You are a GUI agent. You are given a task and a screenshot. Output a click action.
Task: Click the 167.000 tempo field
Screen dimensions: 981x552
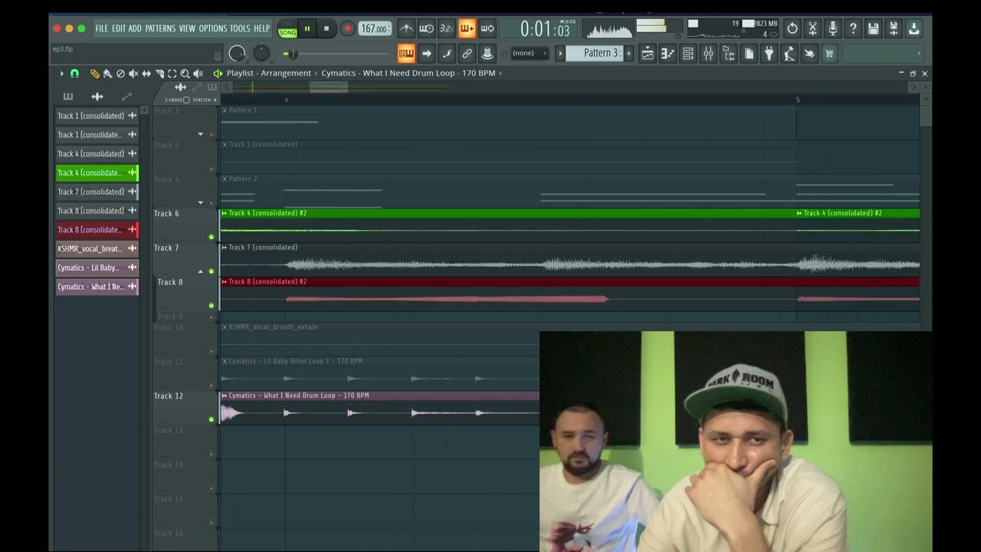pyautogui.click(x=375, y=29)
